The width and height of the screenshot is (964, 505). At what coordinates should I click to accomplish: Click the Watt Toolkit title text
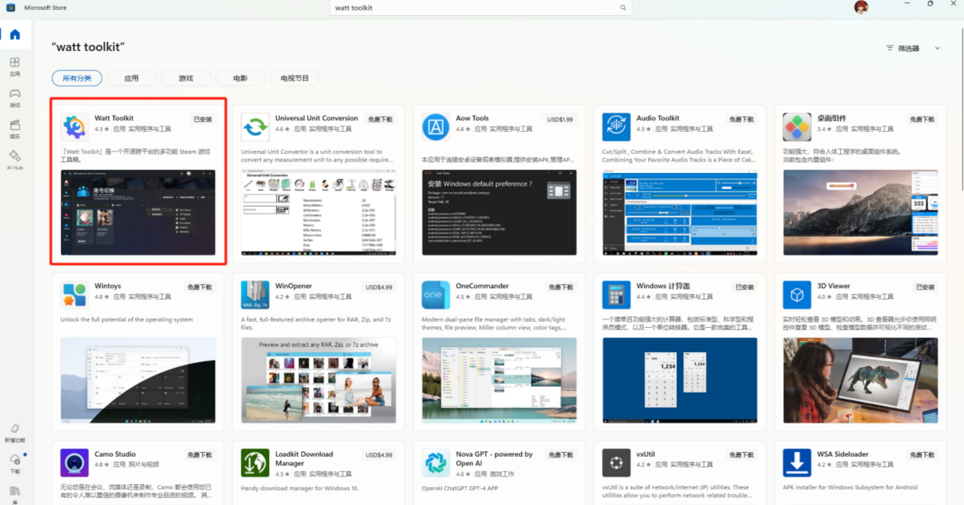click(x=114, y=118)
